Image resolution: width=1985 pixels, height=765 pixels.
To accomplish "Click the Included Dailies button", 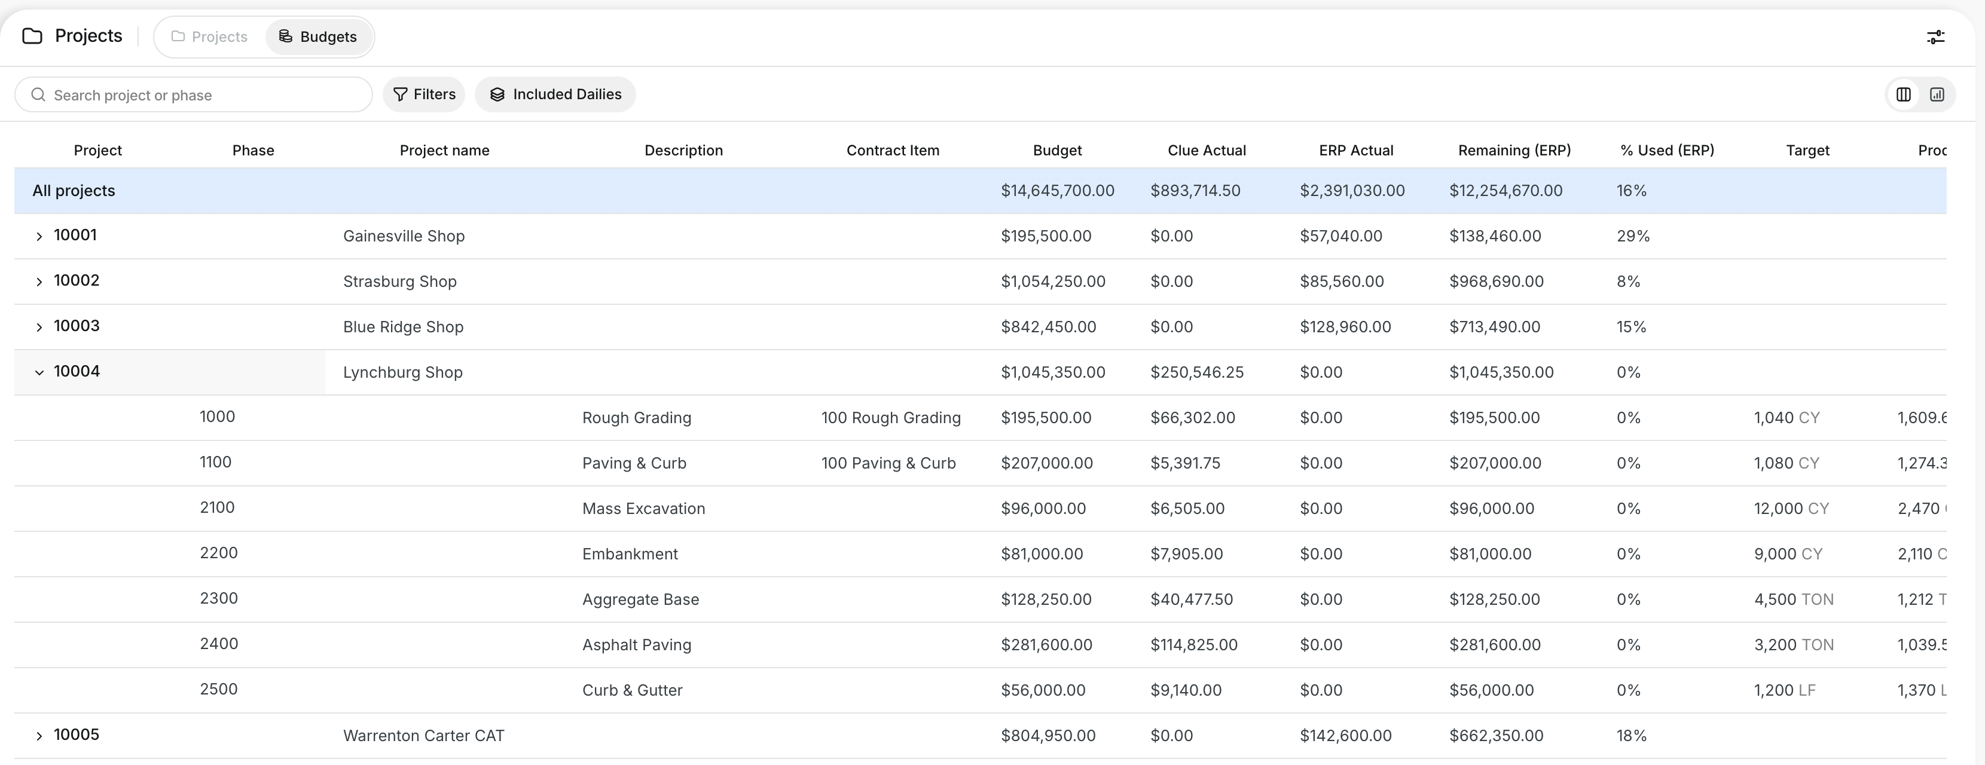I will [x=555, y=94].
